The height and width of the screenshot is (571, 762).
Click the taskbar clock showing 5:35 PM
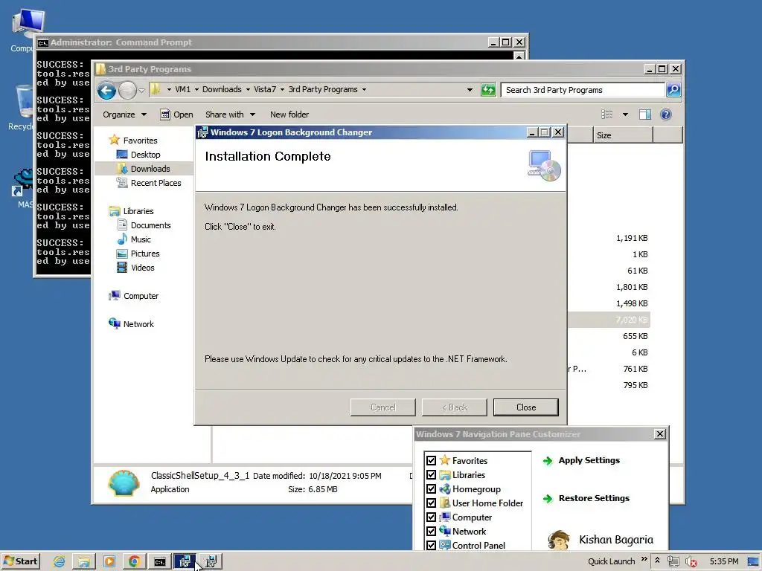point(723,561)
